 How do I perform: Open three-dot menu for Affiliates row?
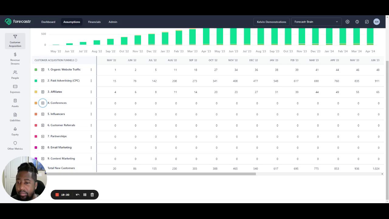pyautogui.click(x=91, y=92)
